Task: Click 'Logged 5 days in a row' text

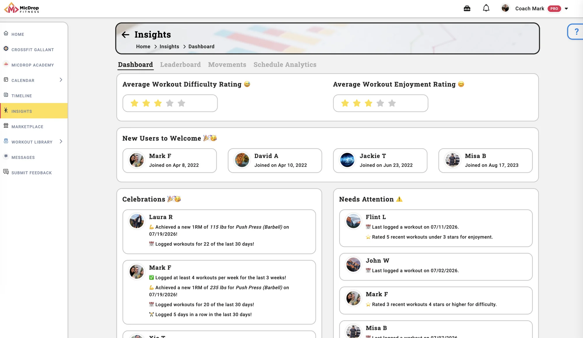Action: (203, 315)
